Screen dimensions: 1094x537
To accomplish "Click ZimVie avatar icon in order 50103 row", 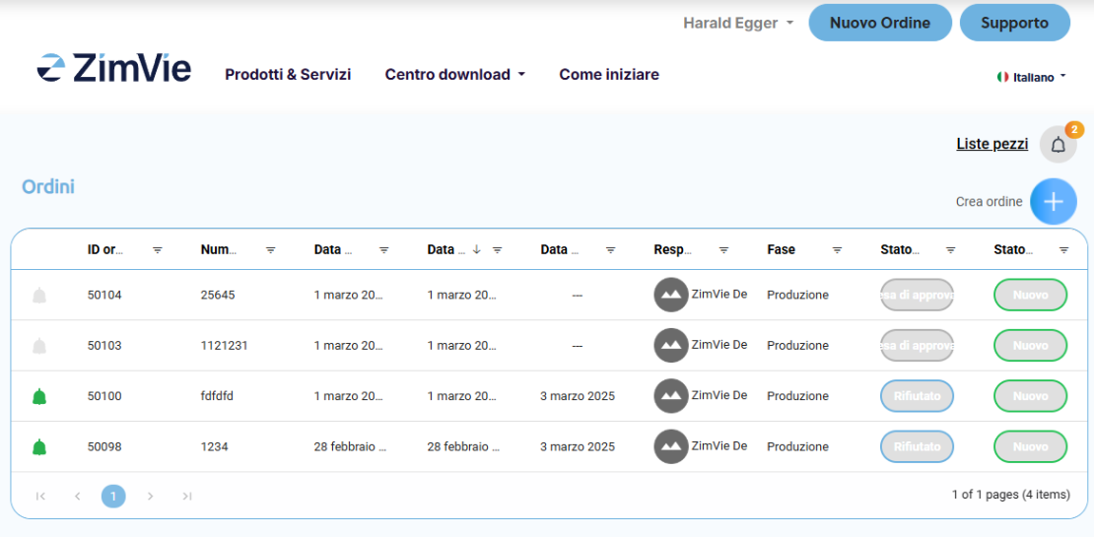I will coord(671,345).
